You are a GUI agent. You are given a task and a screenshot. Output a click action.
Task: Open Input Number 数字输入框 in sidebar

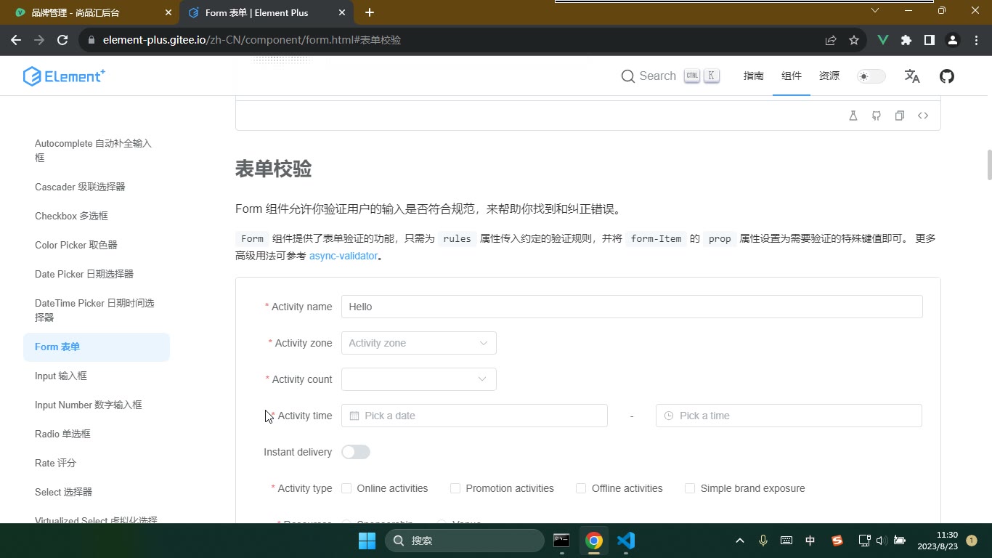[x=96, y=405]
